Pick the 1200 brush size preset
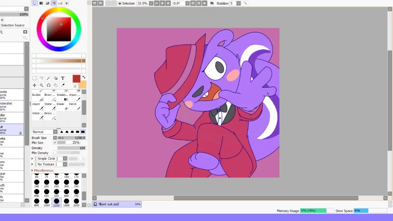The width and height of the screenshot is (393, 221). (x=56, y=203)
